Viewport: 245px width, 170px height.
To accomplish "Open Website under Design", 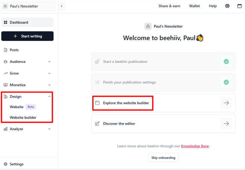I will pyautogui.click(x=17, y=107).
